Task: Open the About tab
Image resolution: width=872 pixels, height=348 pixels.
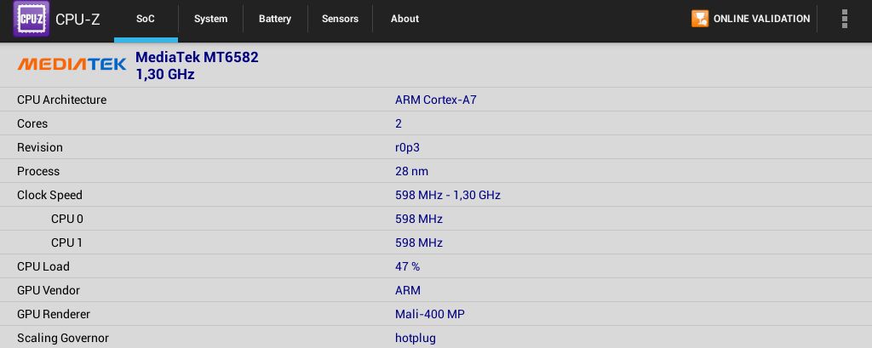Action: pos(404,19)
